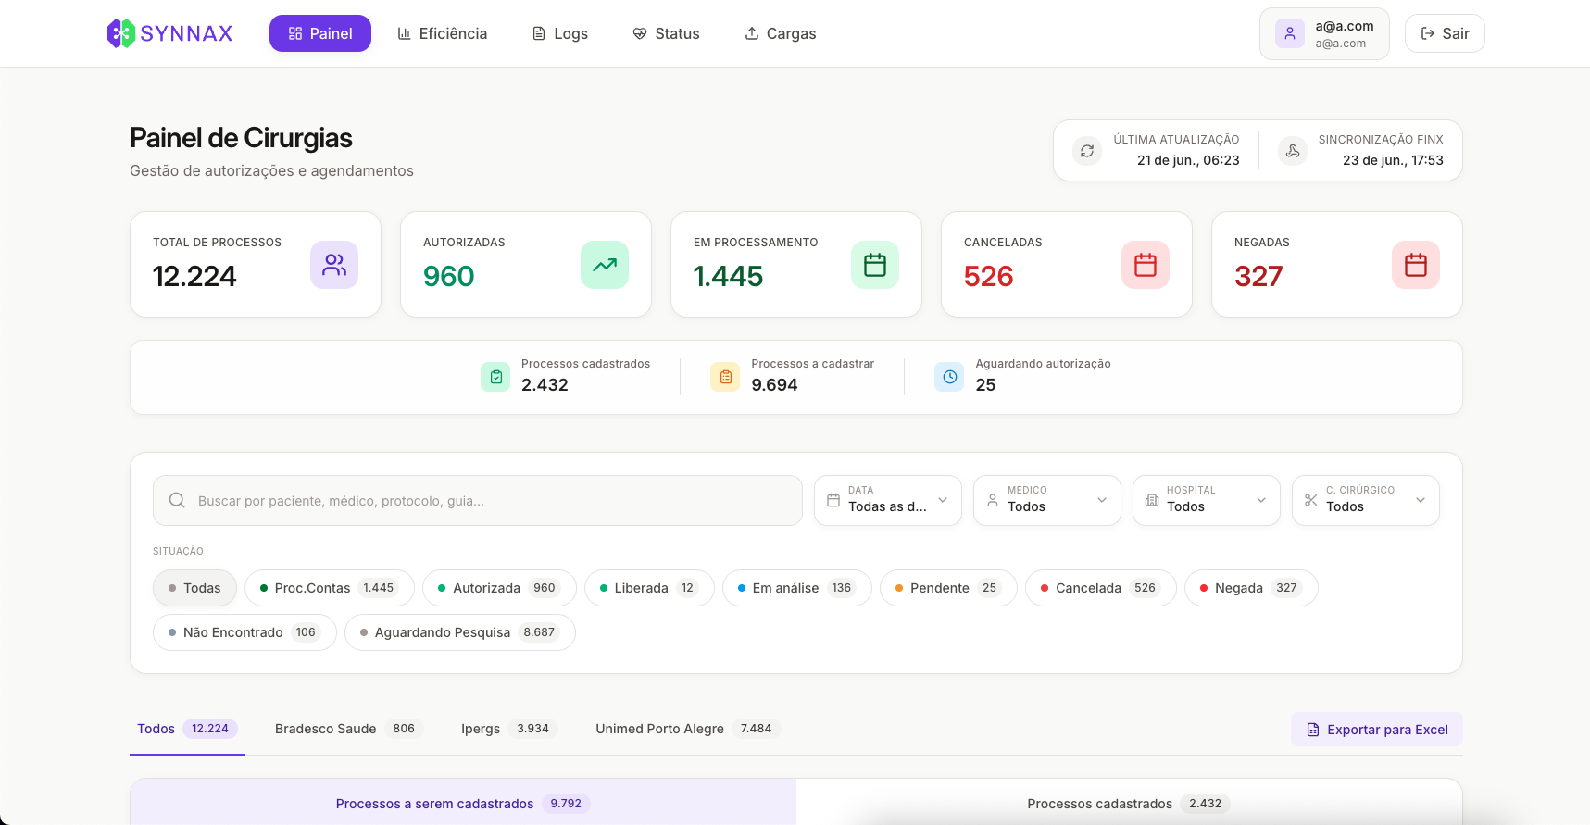Click the Canceladas 526 card
Screen dimensions: 1590x825
pyautogui.click(x=1067, y=265)
